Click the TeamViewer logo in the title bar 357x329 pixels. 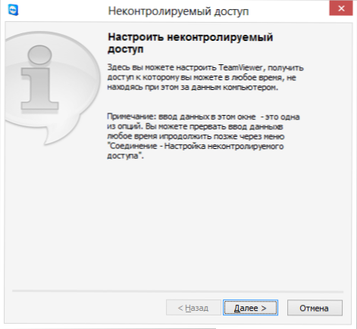[13, 11]
